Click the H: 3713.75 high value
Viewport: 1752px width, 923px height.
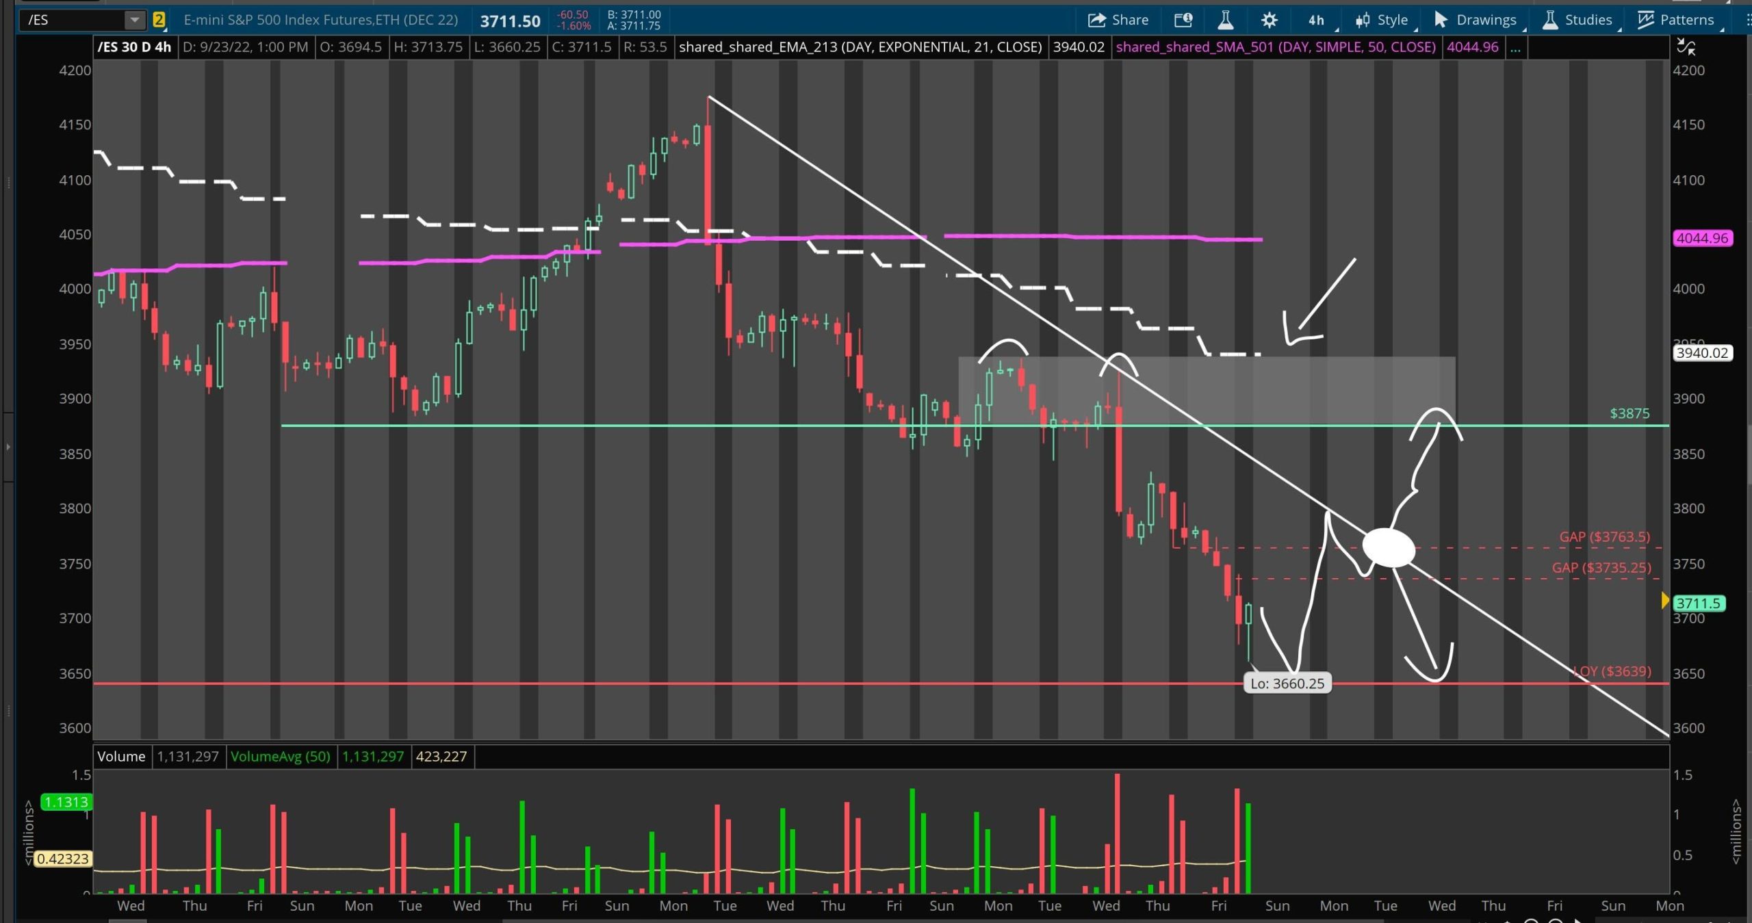(428, 47)
